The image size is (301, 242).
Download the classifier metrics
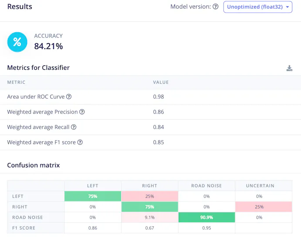(x=289, y=68)
